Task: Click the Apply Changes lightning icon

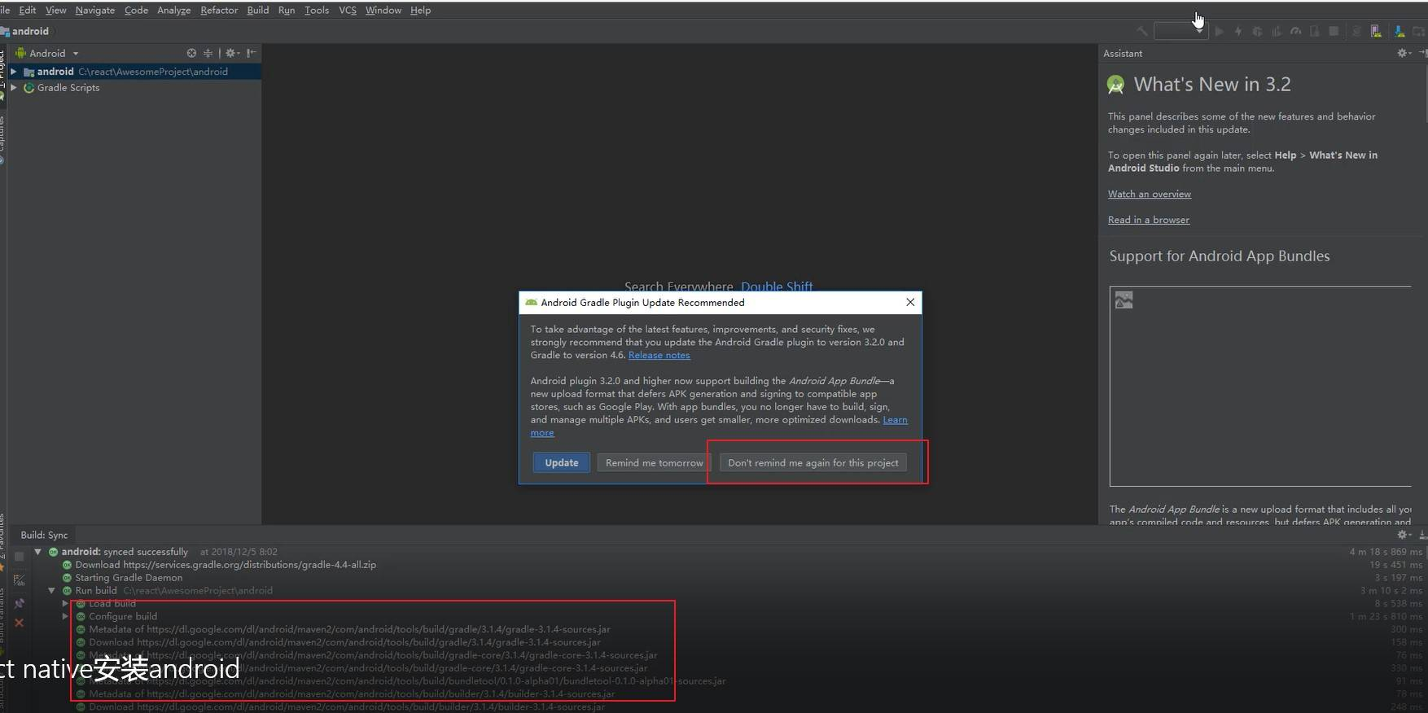Action: point(1238,31)
